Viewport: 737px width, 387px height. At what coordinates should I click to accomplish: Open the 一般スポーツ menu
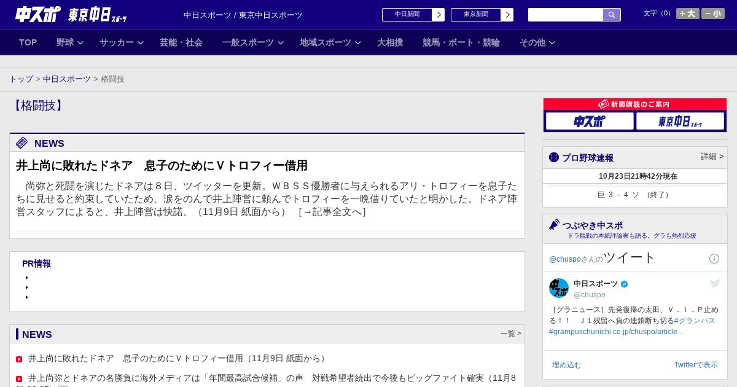248,42
